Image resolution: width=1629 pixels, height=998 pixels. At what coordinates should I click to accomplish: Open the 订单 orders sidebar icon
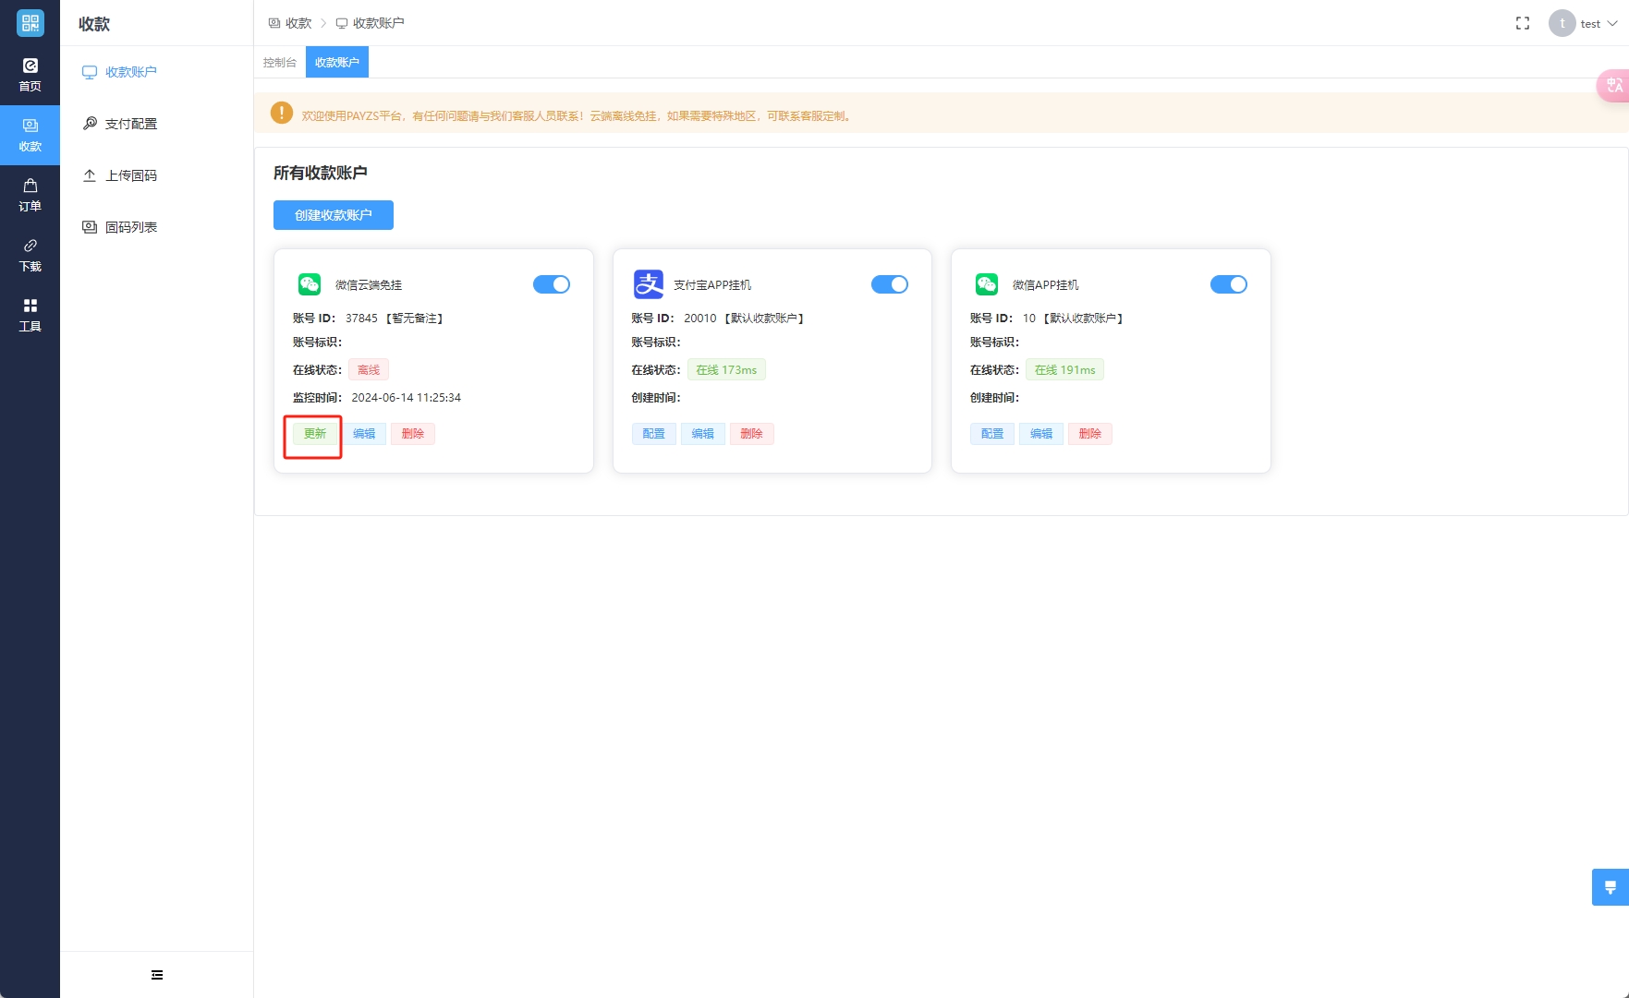click(30, 195)
